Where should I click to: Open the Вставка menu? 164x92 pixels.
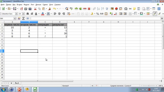pos(19,5)
